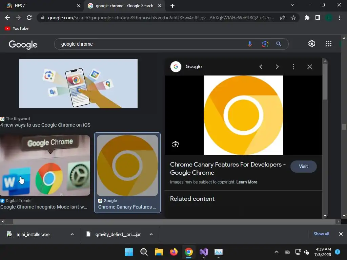Open the notification badge in the system tray
Screen dimensions: 347x260
click(x=338, y=252)
